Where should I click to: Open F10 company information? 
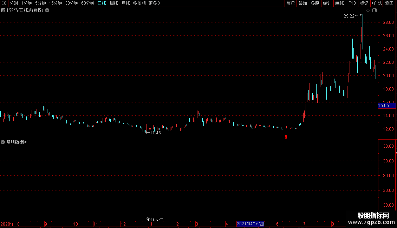pyautogui.click(x=352, y=3)
